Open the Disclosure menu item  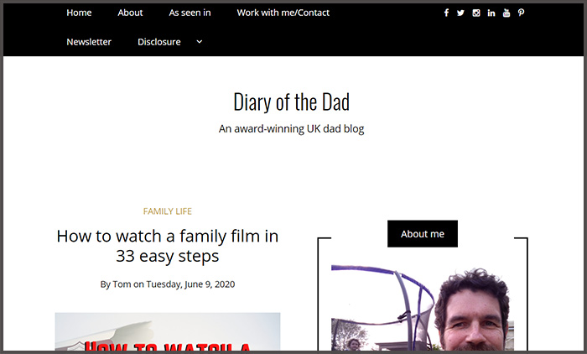tap(159, 42)
